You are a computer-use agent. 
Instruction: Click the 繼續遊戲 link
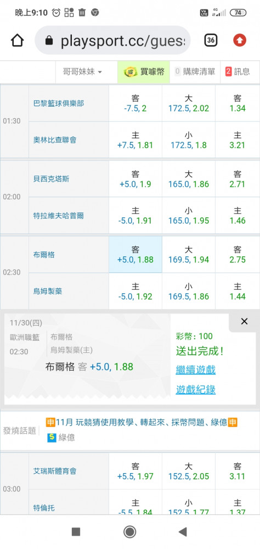point(196,369)
